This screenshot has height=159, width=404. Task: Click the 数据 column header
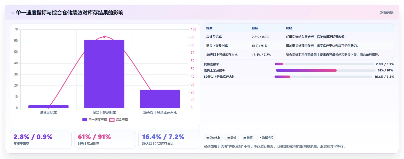(255, 28)
